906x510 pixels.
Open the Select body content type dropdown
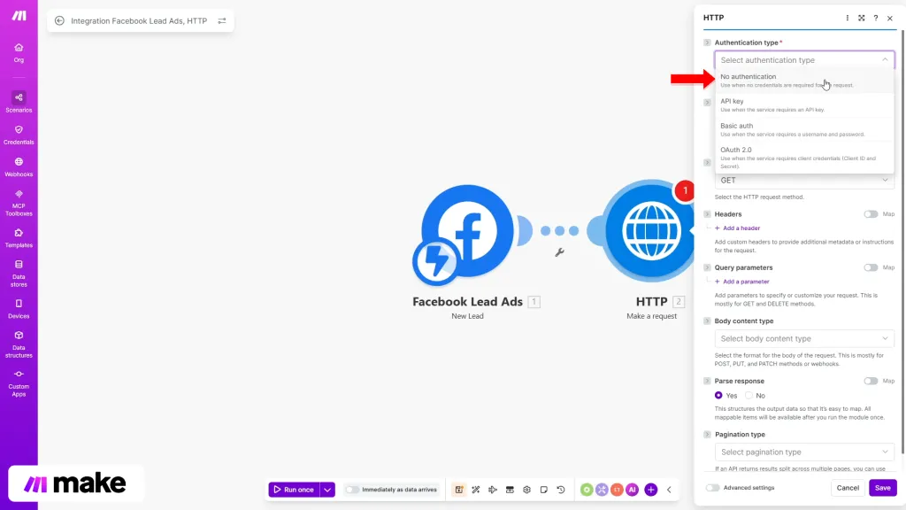[804, 338]
